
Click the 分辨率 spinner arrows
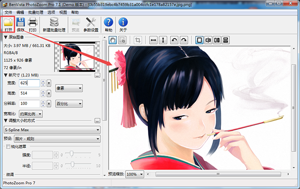[x=43, y=103]
